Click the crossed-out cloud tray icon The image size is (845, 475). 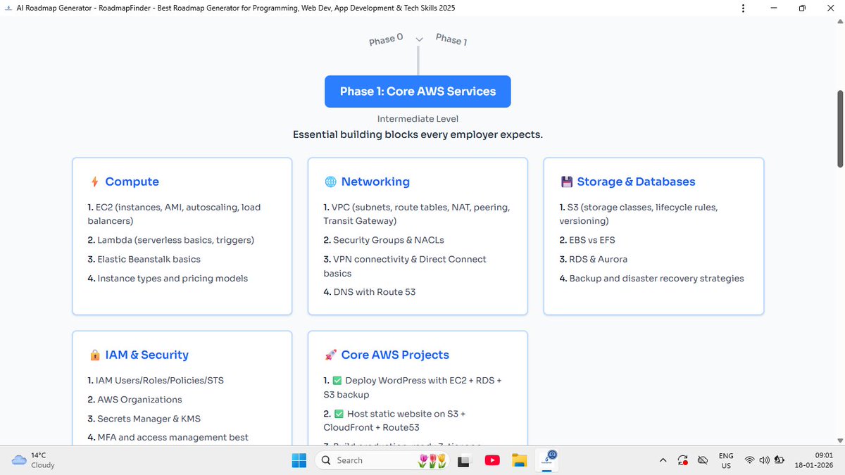pyautogui.click(x=702, y=460)
